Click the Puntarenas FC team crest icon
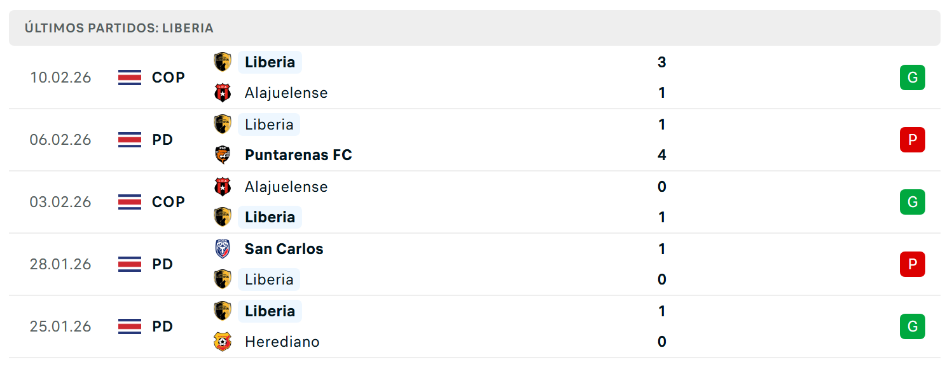 (x=223, y=155)
